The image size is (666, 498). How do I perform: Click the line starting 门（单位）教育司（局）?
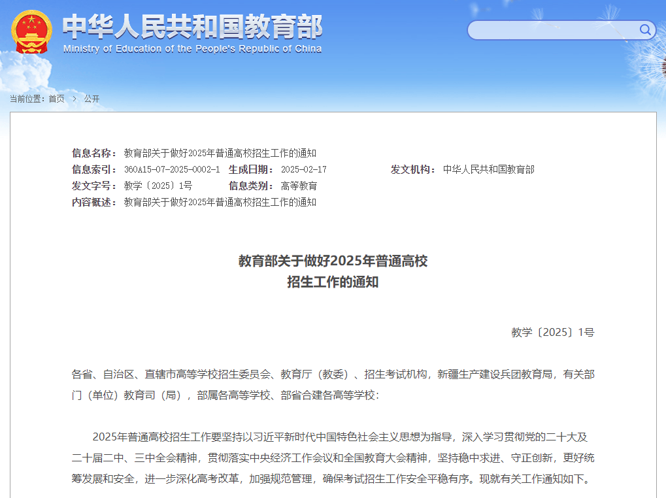pyautogui.click(x=225, y=395)
